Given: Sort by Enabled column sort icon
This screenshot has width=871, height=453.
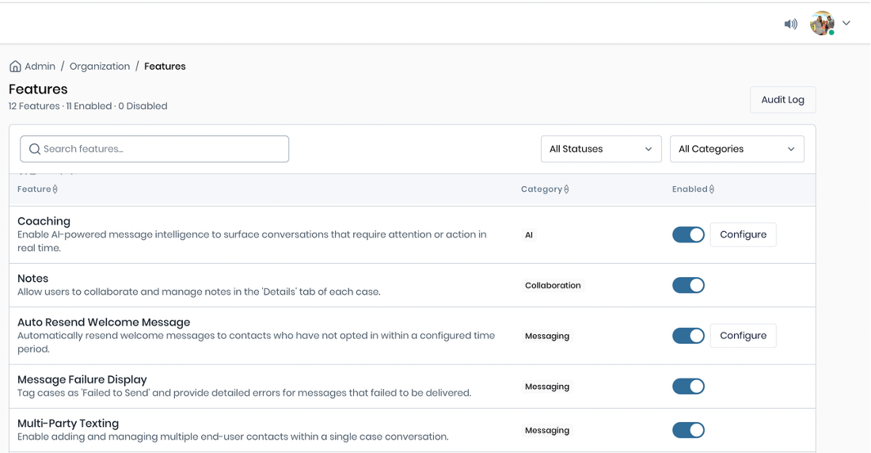Looking at the screenshot, I should [x=712, y=189].
